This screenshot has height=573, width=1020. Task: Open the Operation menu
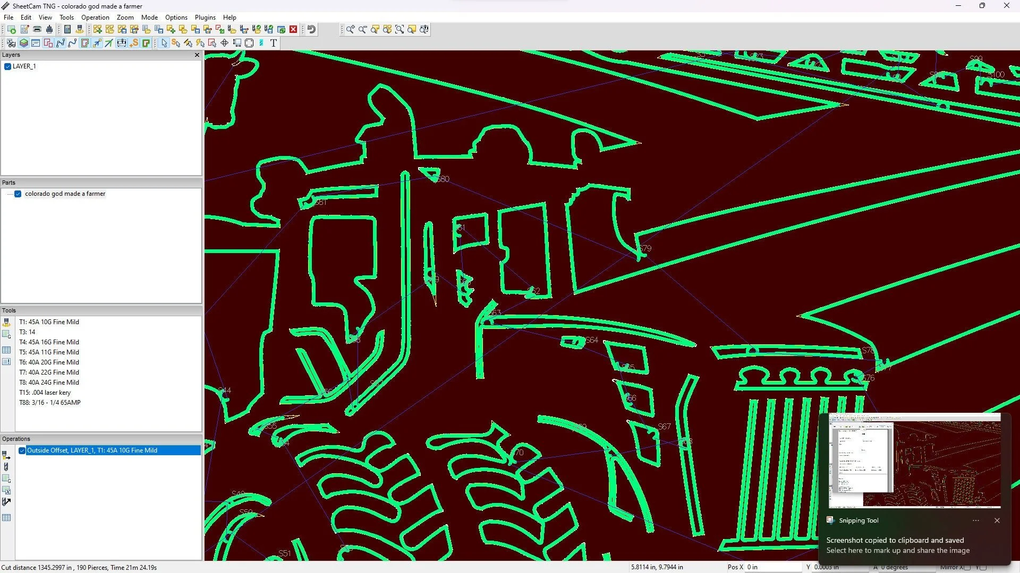[x=95, y=18]
